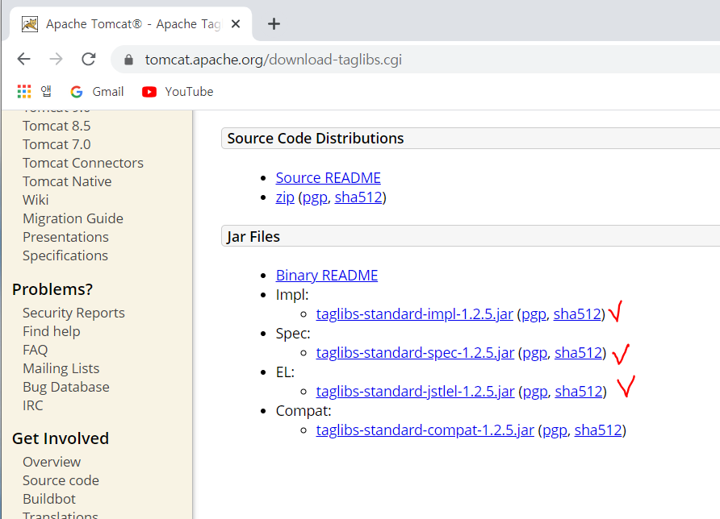Image resolution: width=720 pixels, height=519 pixels.
Task: Click the Find help link
Action: point(52,331)
